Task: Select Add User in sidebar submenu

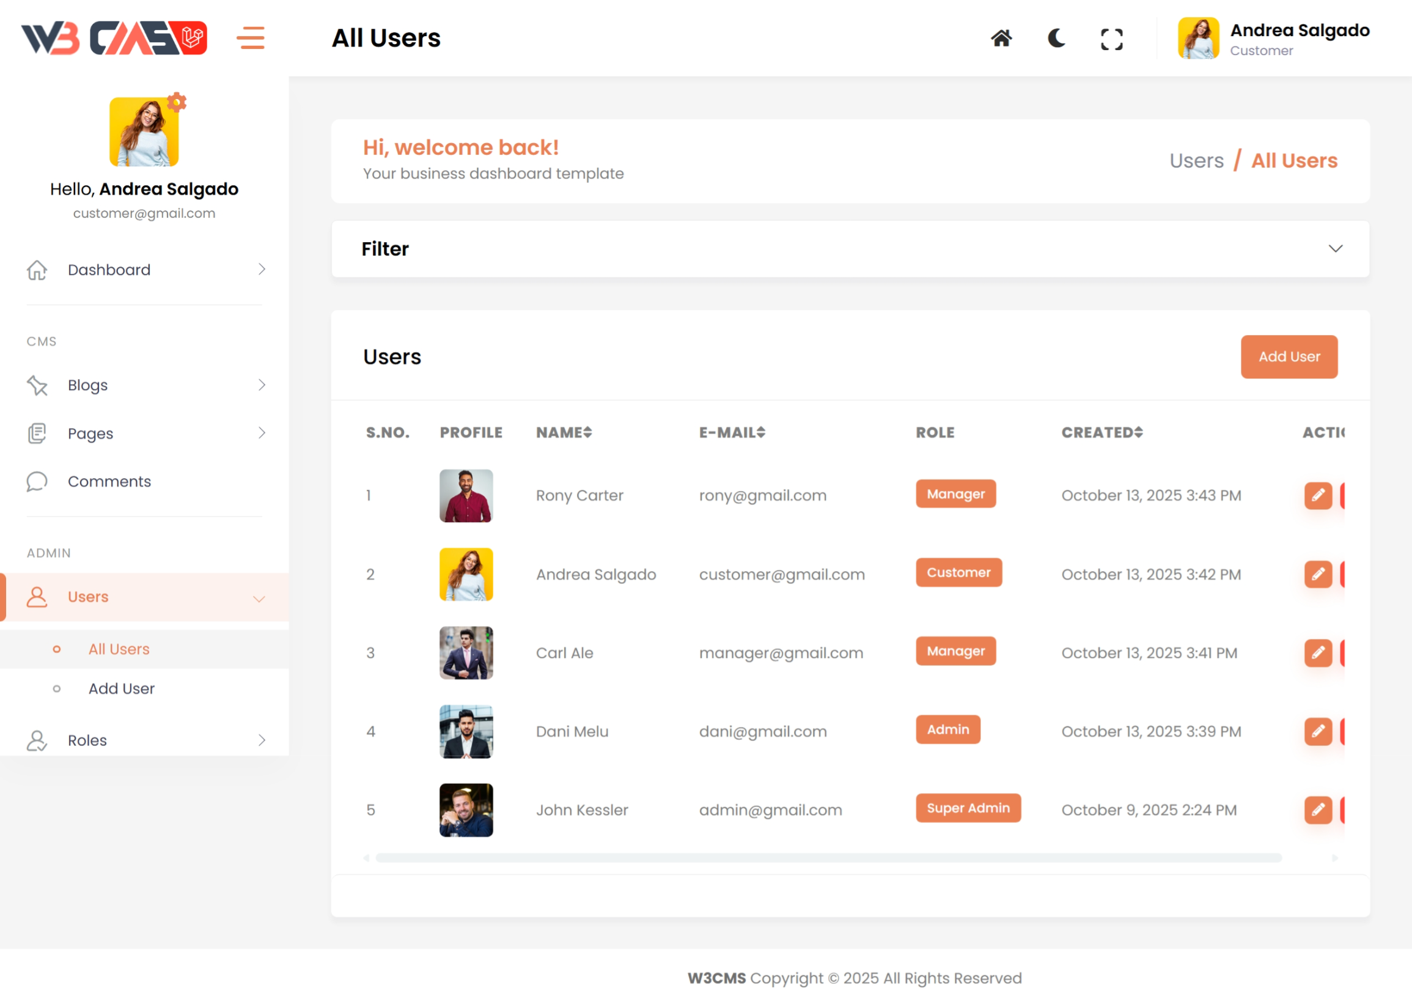Action: tap(122, 689)
